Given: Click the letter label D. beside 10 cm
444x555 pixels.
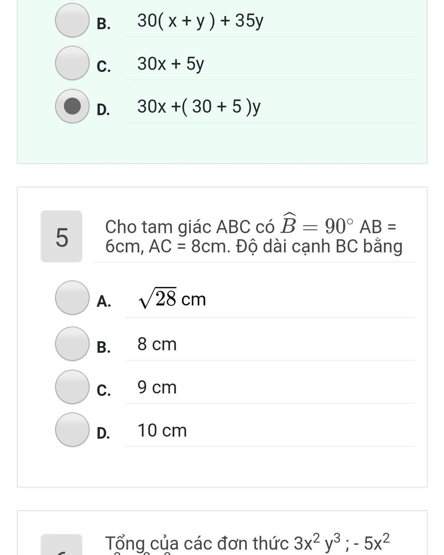Looking at the screenshot, I should (103, 433).
